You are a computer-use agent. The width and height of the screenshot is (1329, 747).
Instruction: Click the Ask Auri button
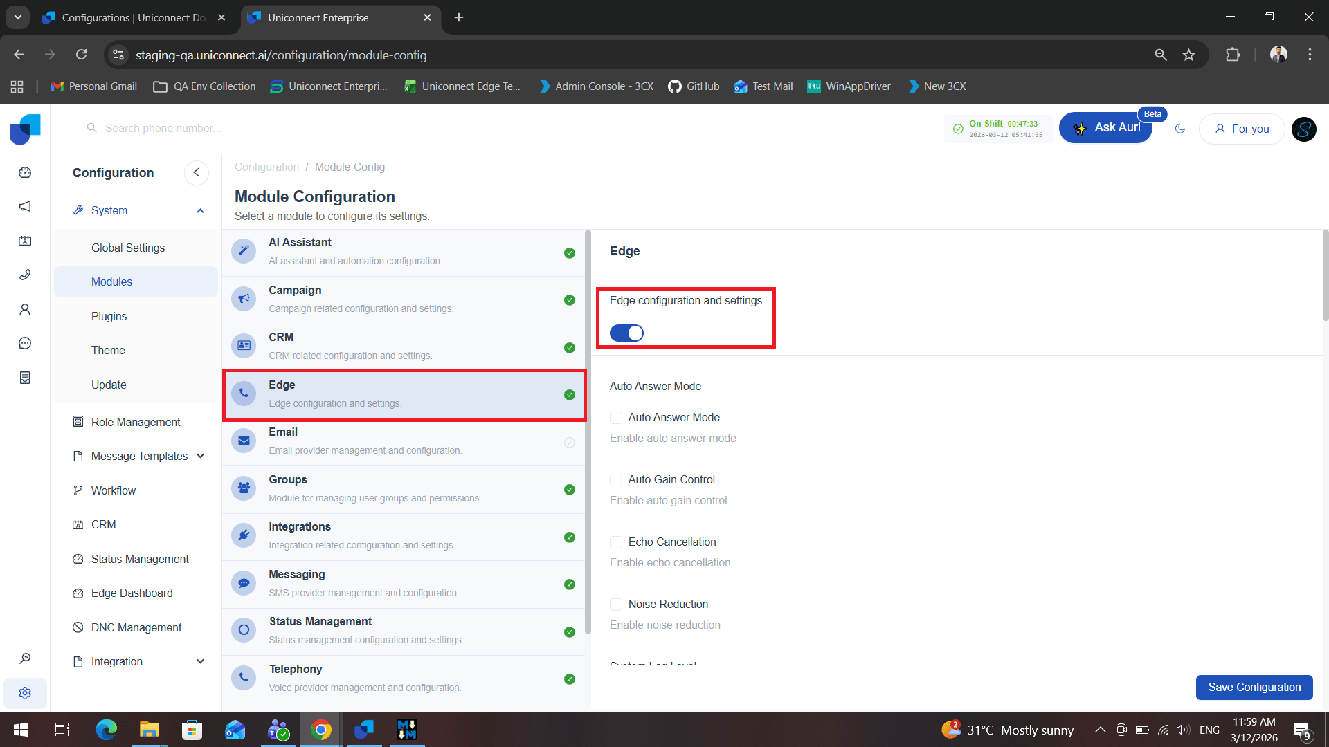1105,128
